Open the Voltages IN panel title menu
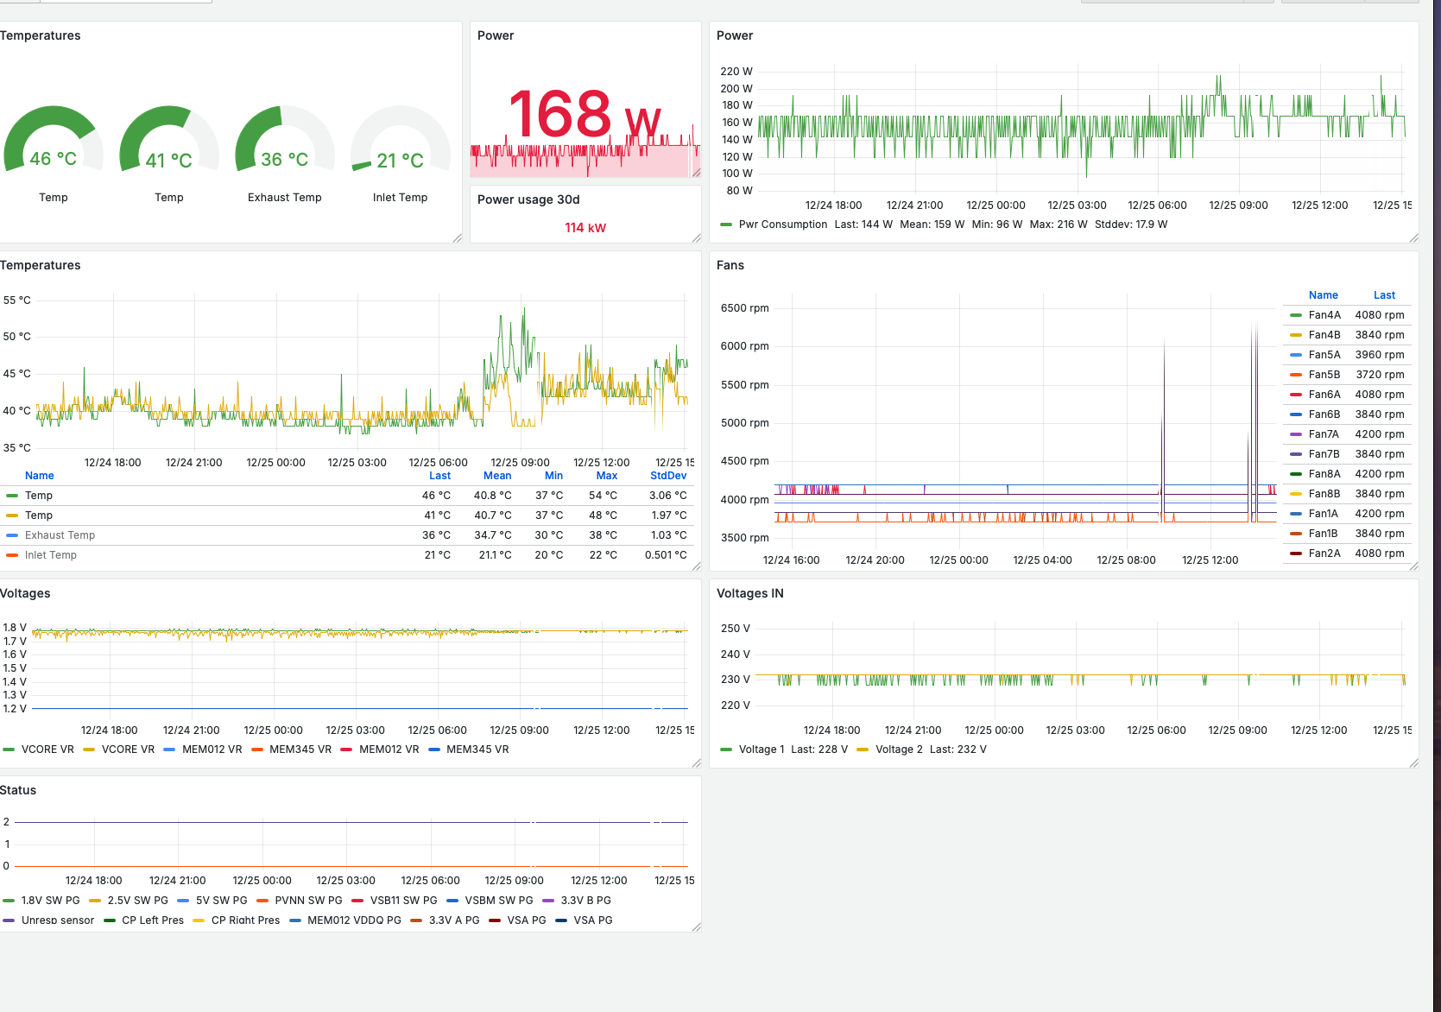Image resolution: width=1441 pixels, height=1012 pixels. (750, 593)
